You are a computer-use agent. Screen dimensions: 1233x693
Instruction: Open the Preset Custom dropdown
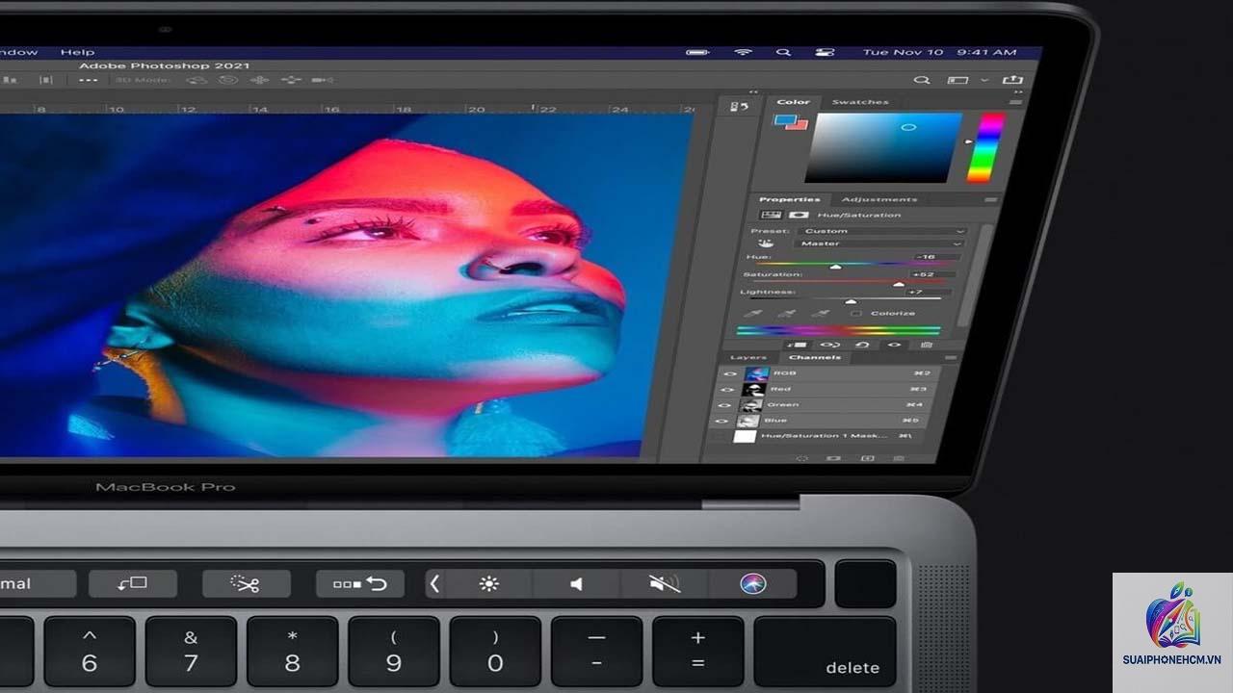tap(883, 231)
